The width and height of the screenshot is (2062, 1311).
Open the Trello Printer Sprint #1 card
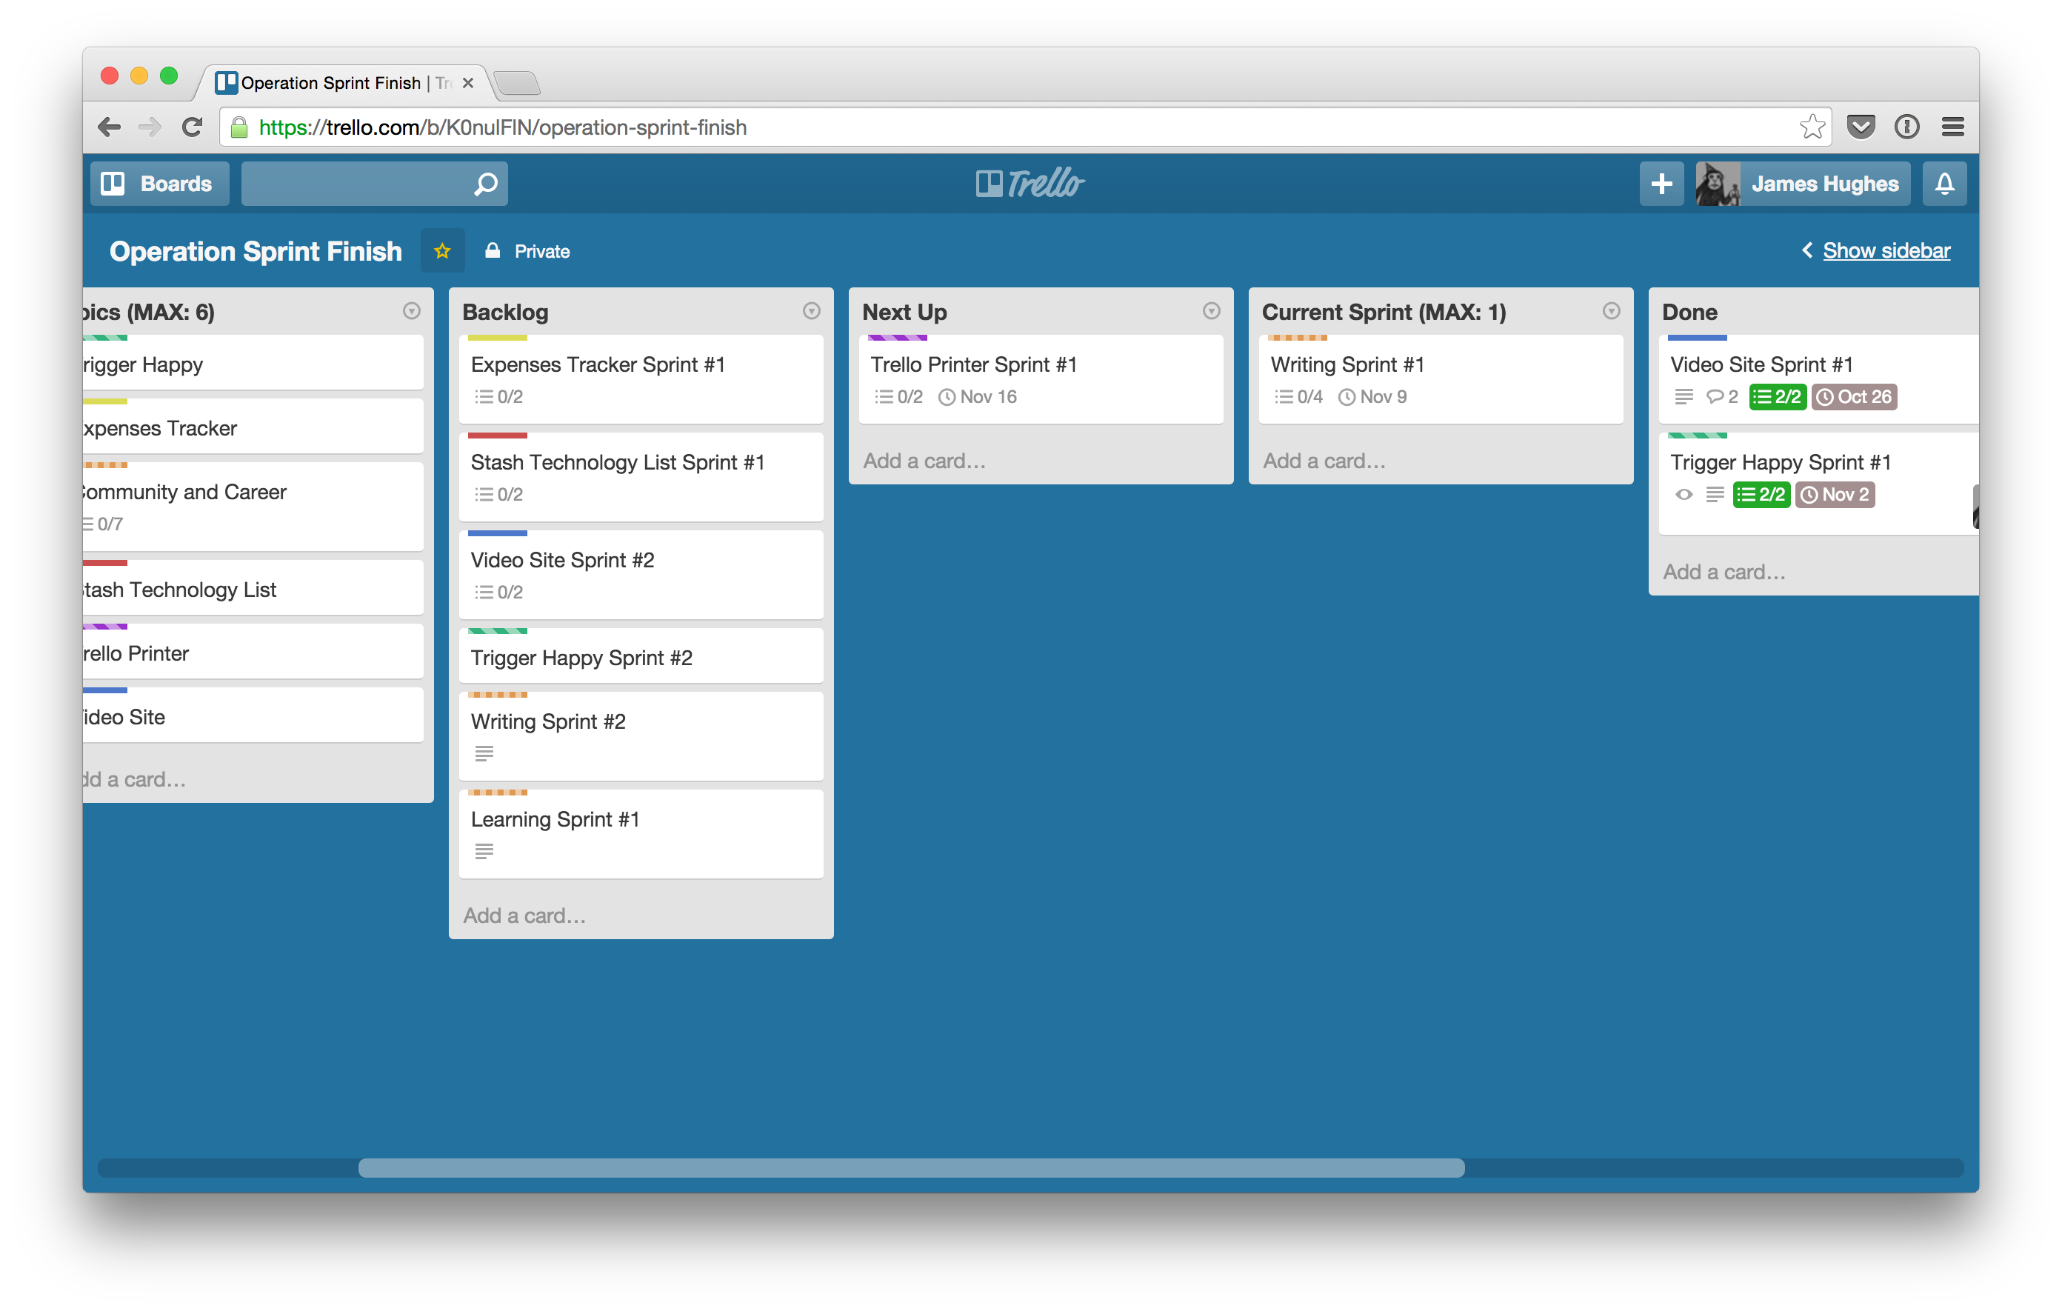[1041, 379]
